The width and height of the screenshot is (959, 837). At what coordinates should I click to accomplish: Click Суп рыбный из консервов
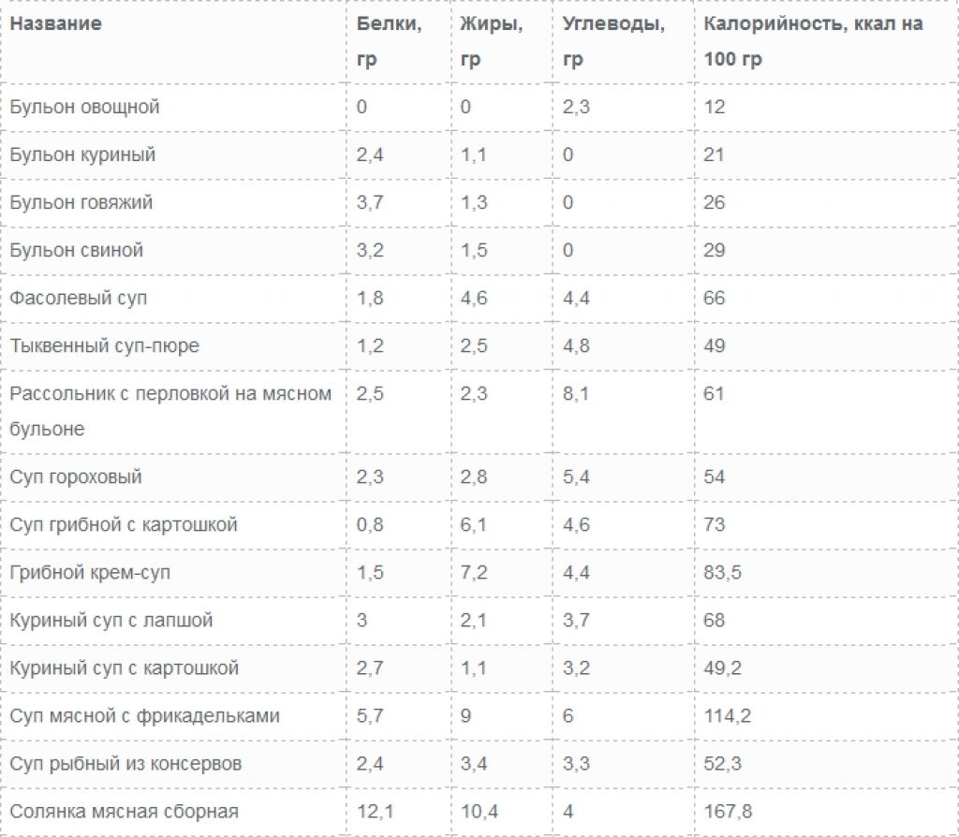pyautogui.click(x=126, y=764)
